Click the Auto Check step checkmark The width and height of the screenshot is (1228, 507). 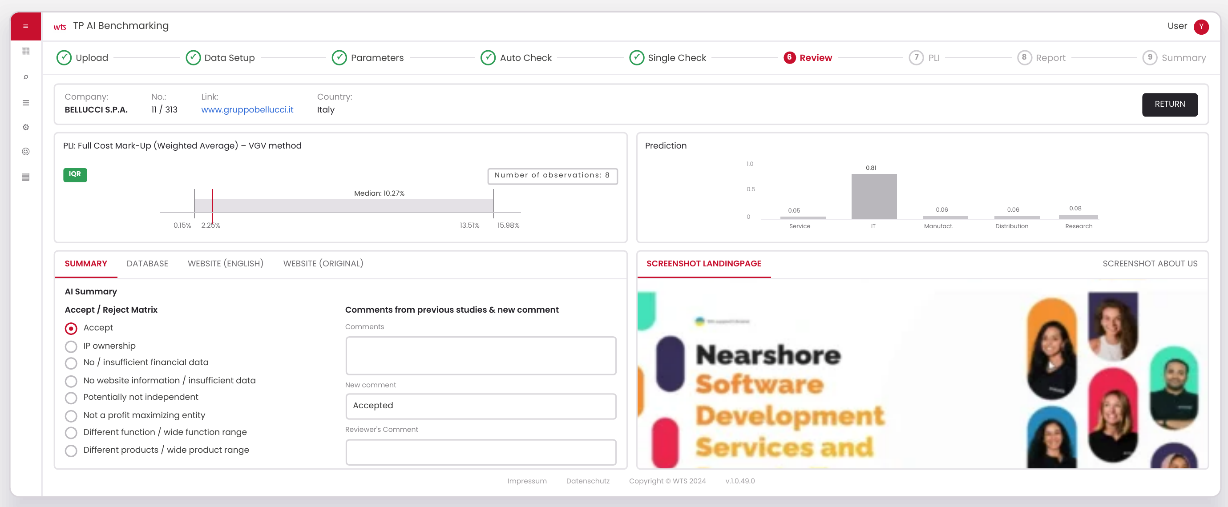(488, 58)
